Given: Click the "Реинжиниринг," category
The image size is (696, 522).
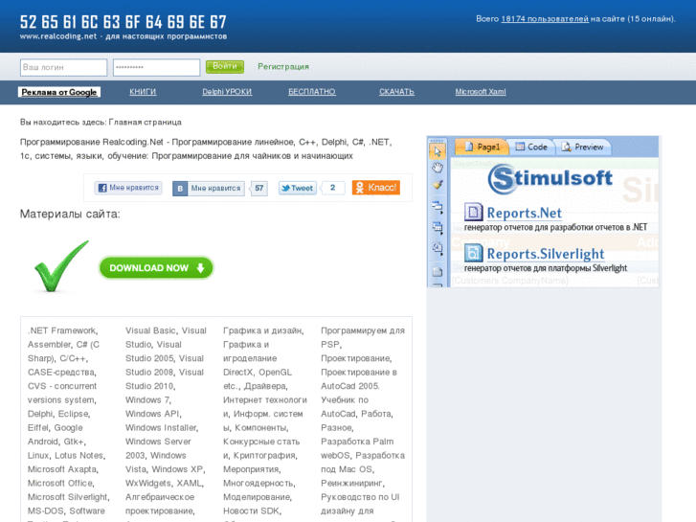Looking at the screenshot, I should tap(353, 483).
